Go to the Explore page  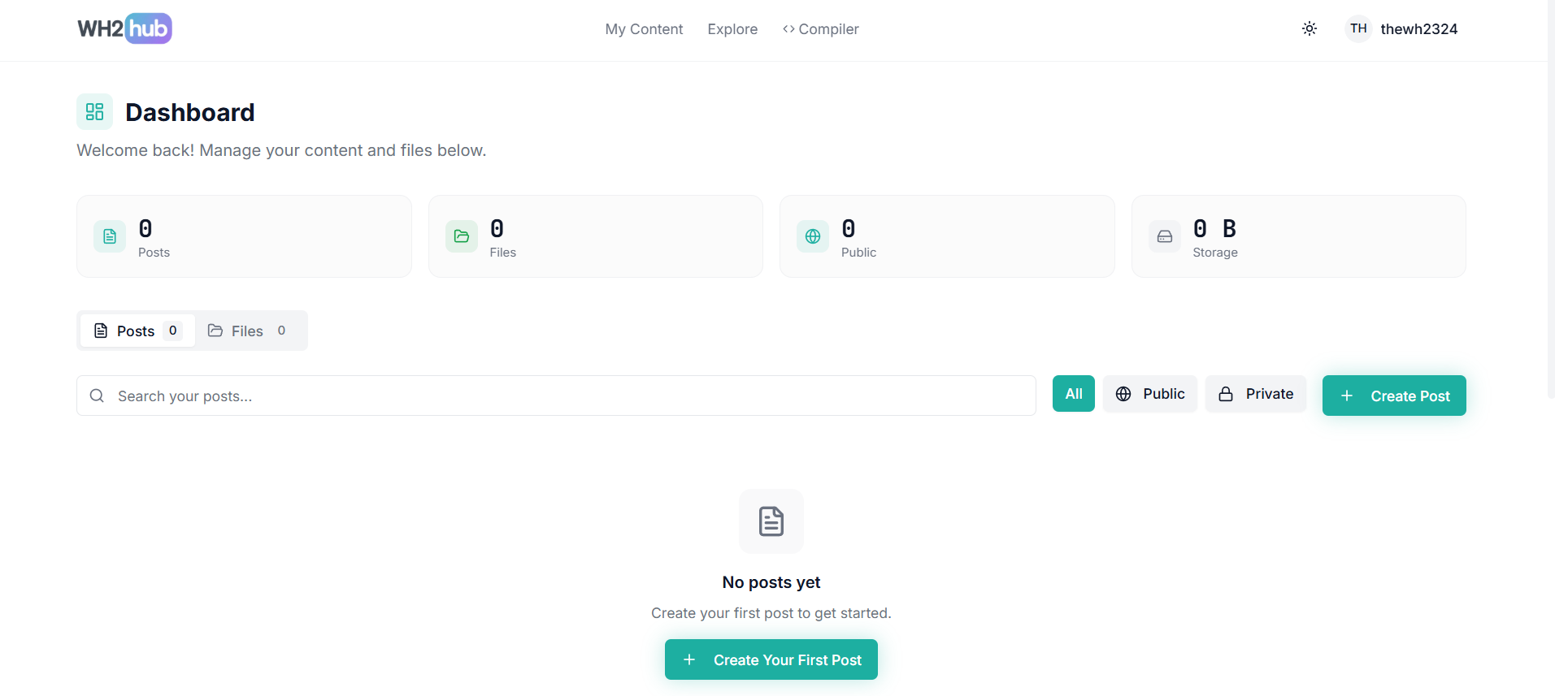(732, 29)
